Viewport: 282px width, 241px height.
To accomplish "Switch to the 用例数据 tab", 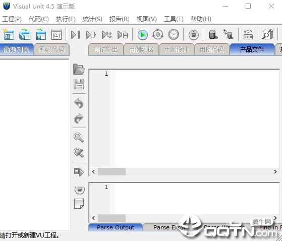I will (141, 49).
